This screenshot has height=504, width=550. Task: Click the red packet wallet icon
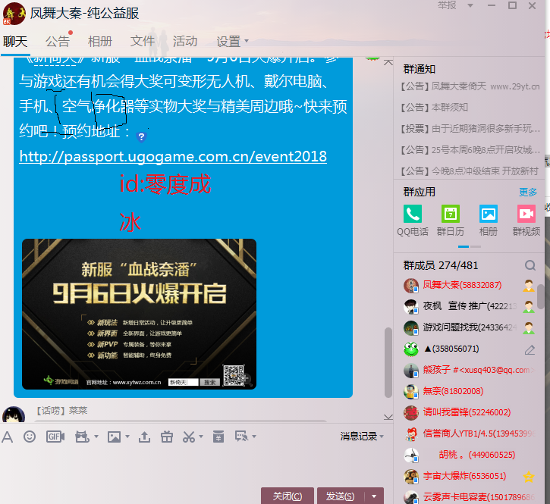coord(218,437)
